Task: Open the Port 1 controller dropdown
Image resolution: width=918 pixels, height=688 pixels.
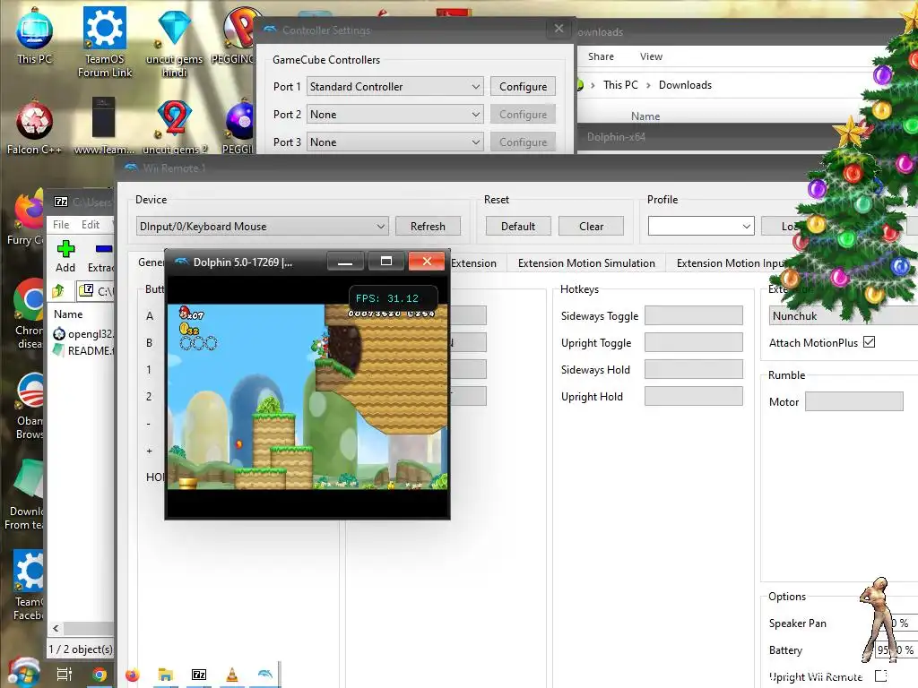Action: [395, 87]
